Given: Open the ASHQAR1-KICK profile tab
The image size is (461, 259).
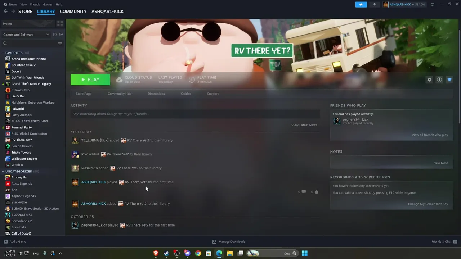Looking at the screenshot, I should click(x=107, y=12).
